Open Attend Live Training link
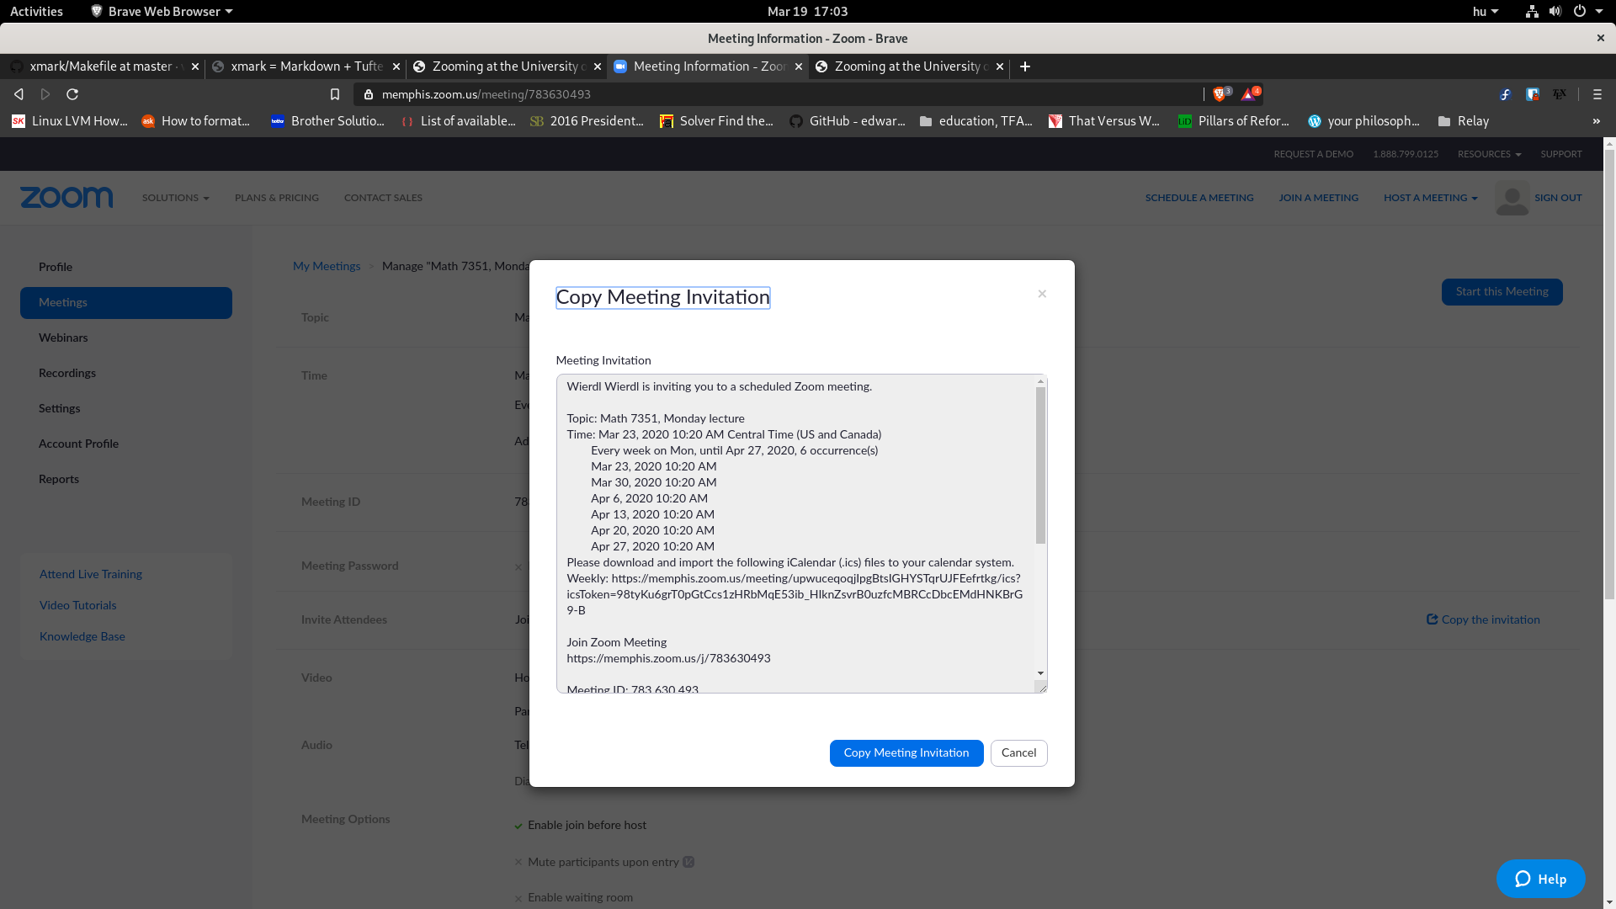Image resolution: width=1616 pixels, height=909 pixels. (91, 574)
